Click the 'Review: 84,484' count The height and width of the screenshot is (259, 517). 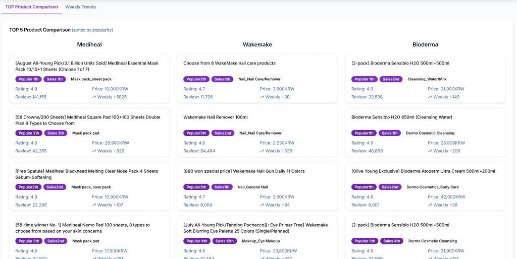pos(199,151)
